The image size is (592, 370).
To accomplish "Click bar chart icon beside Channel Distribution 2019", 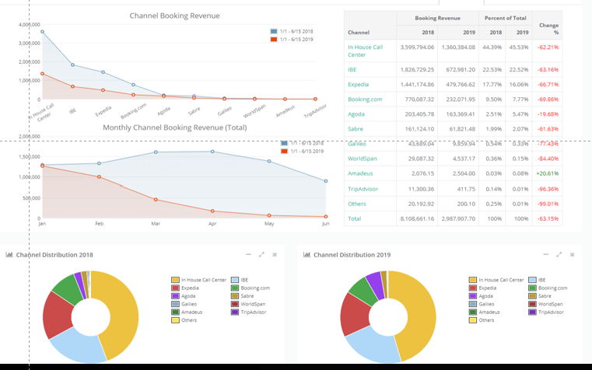I will (307, 254).
